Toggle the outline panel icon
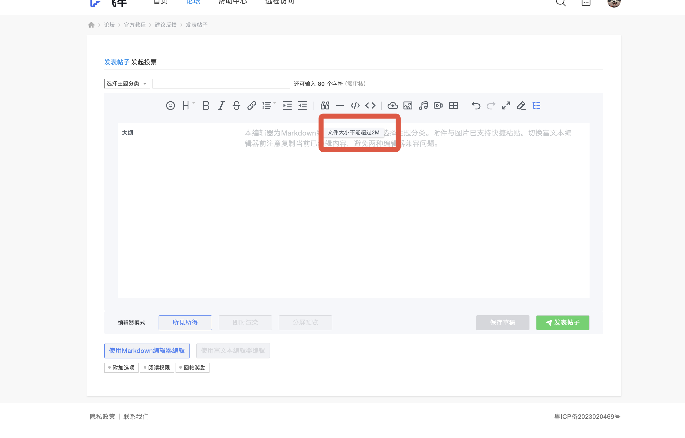Screen dimensions: 685x438 click(536, 105)
